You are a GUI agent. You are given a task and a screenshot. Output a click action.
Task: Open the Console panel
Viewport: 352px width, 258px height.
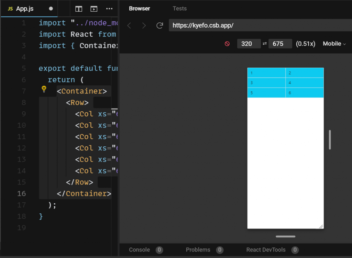tap(139, 250)
